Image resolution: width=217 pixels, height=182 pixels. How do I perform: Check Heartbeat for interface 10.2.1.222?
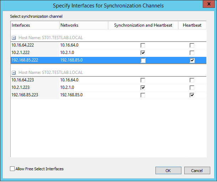point(192,53)
